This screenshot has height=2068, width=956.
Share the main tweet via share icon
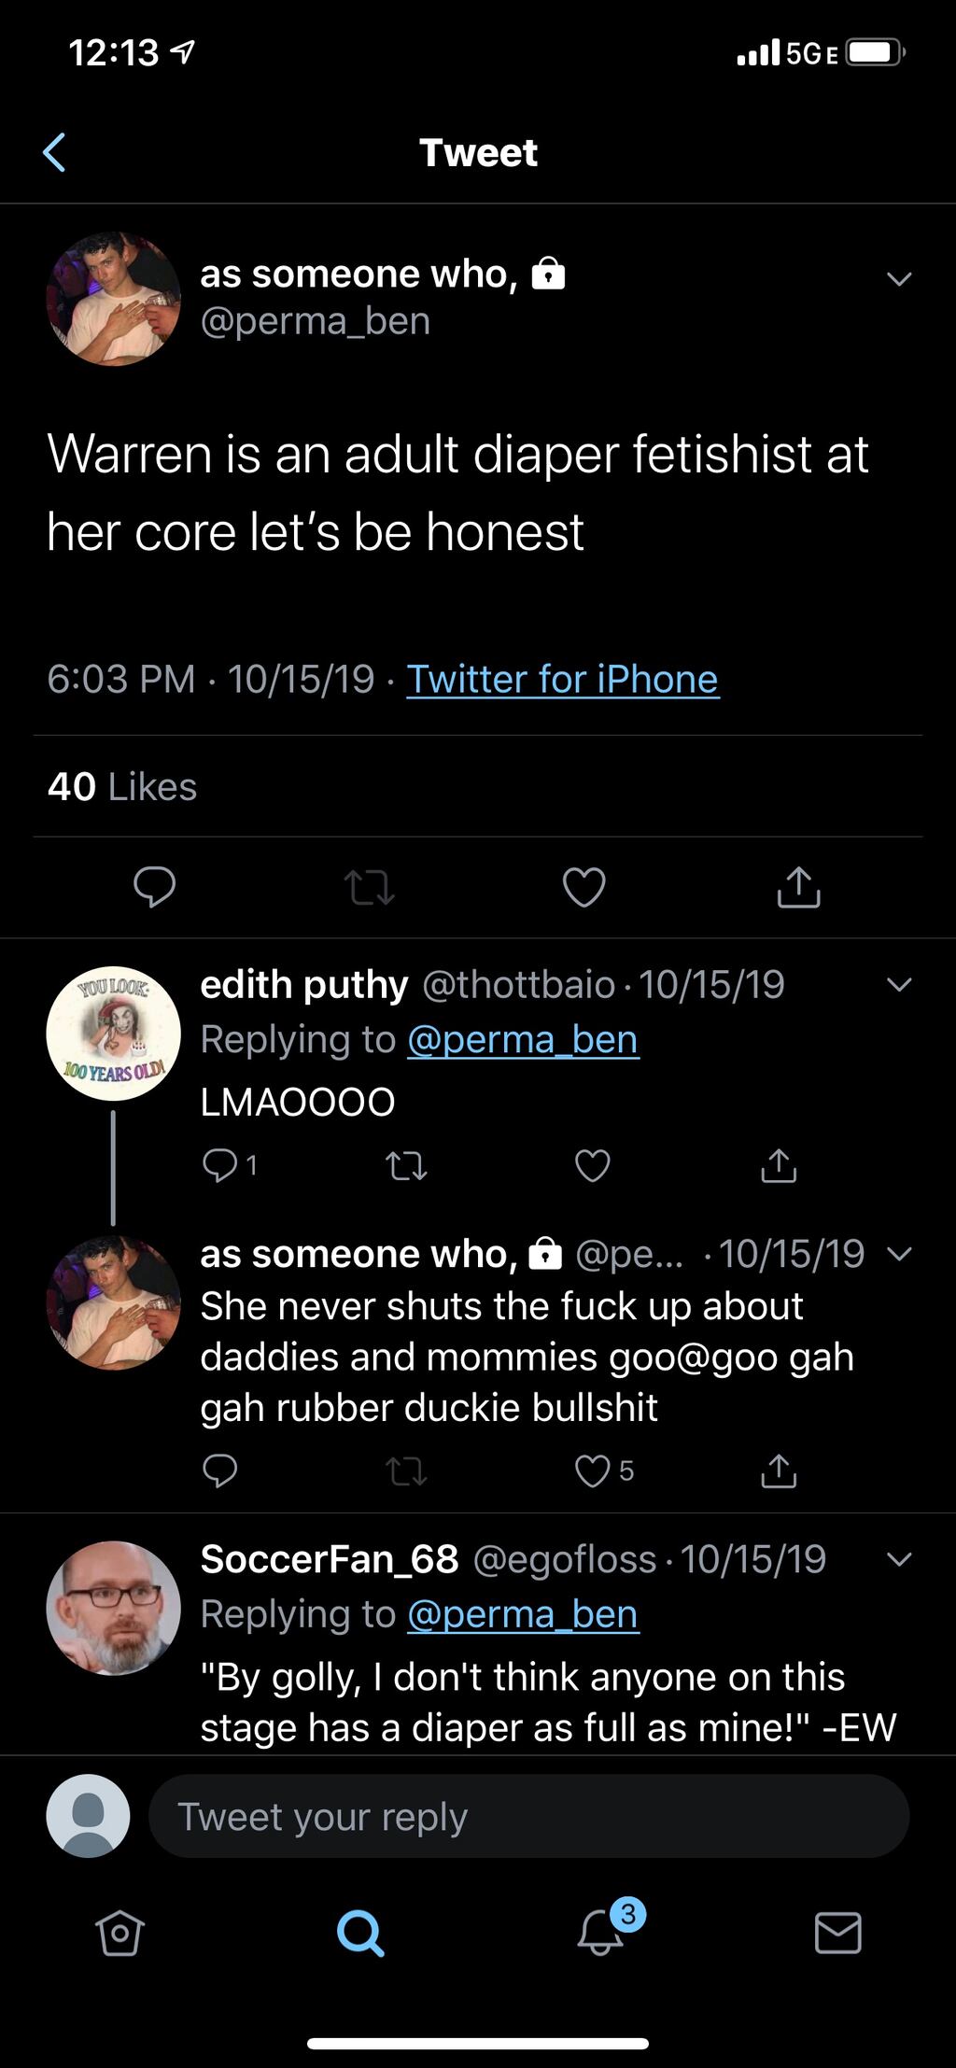(x=798, y=887)
